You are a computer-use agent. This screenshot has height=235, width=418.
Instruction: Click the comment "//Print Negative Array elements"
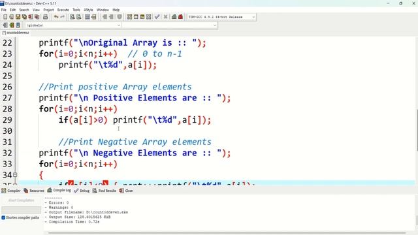coord(135,142)
